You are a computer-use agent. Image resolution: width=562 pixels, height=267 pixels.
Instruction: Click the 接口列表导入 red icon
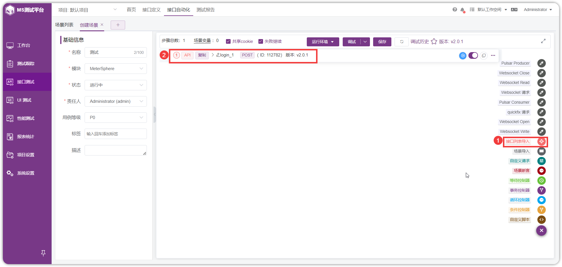[541, 141]
